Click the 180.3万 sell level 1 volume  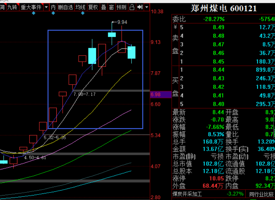tap(265, 61)
